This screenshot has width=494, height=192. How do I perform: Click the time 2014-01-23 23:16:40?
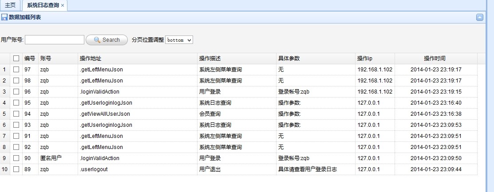(436, 102)
